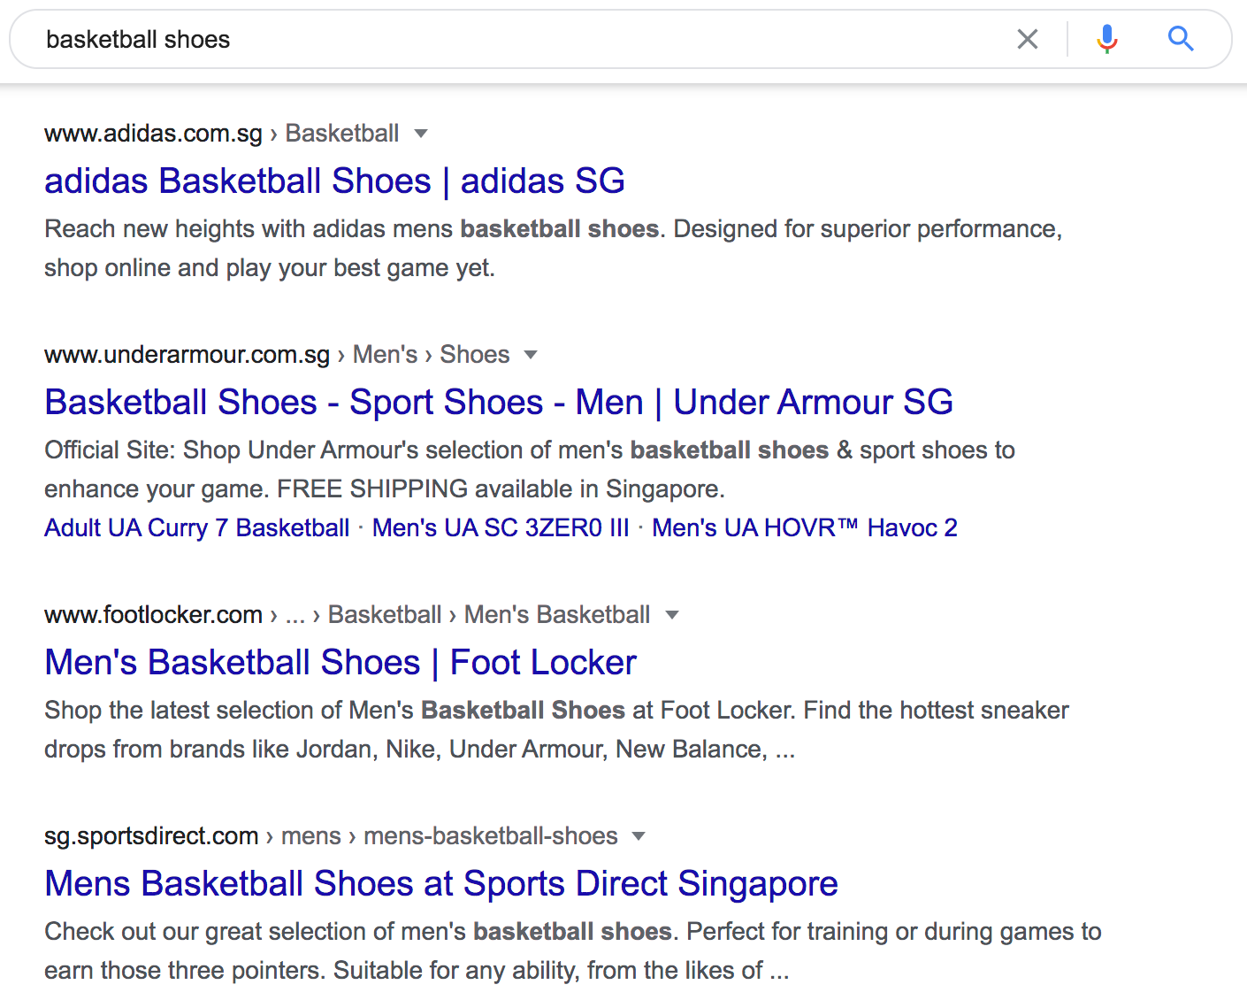Screen dimensions: 1247x1000
Task: Open the dropdown arrow next to footlocker.com breadcrumb
Action: pyautogui.click(x=672, y=615)
